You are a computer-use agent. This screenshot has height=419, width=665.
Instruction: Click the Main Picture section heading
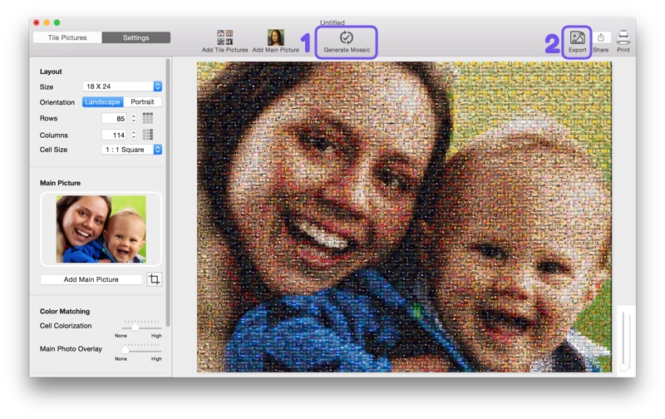tap(60, 183)
